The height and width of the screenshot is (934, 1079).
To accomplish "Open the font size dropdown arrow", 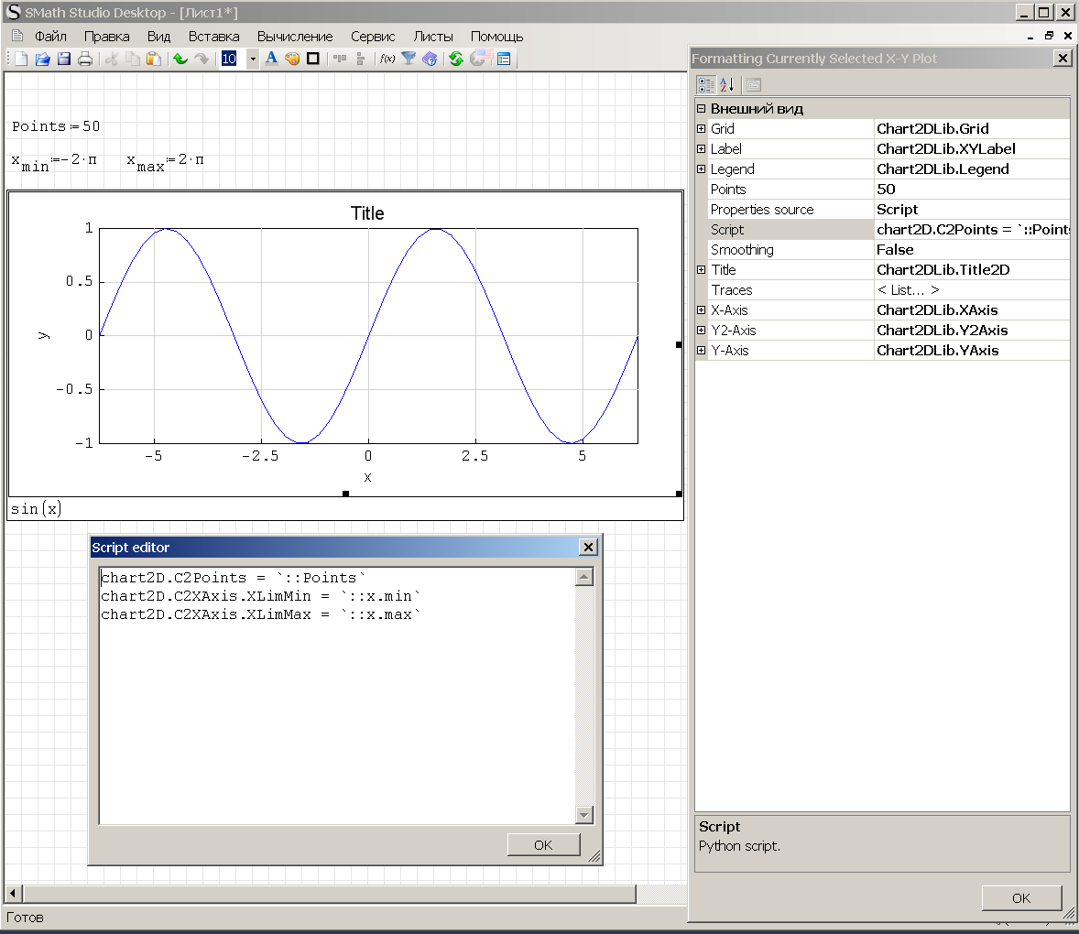I will (x=253, y=59).
